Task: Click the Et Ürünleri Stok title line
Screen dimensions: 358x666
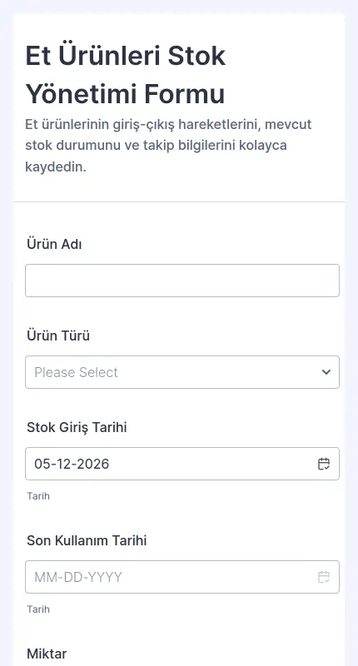Action: click(125, 56)
